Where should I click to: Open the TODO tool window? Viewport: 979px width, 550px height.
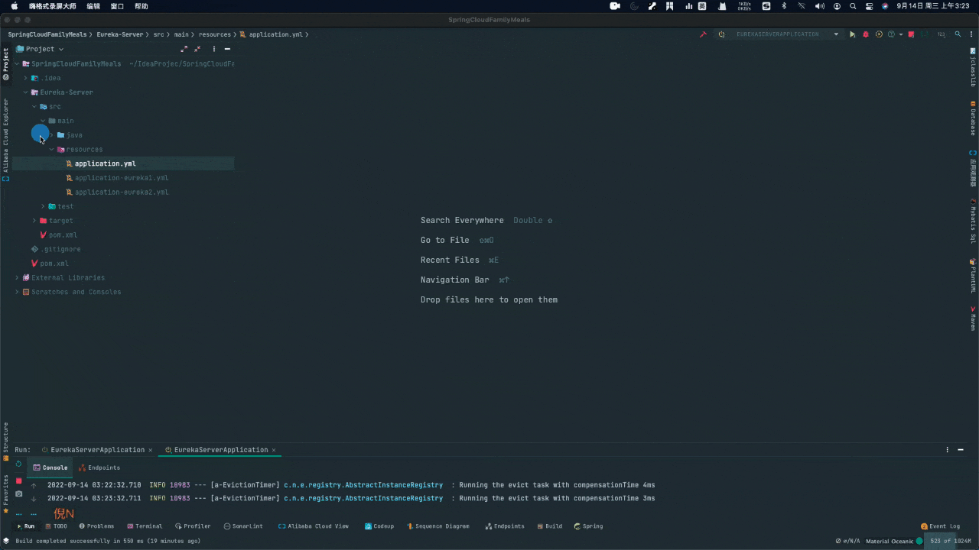point(56,526)
